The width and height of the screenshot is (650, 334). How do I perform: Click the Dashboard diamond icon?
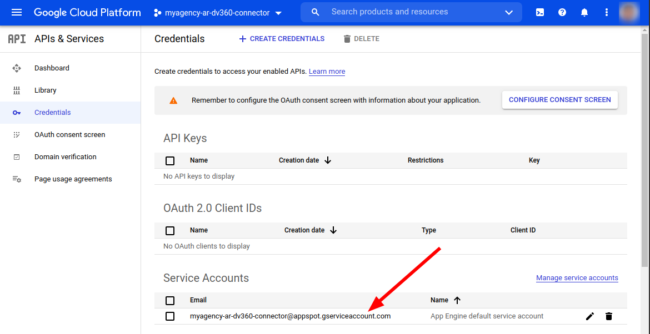point(17,68)
